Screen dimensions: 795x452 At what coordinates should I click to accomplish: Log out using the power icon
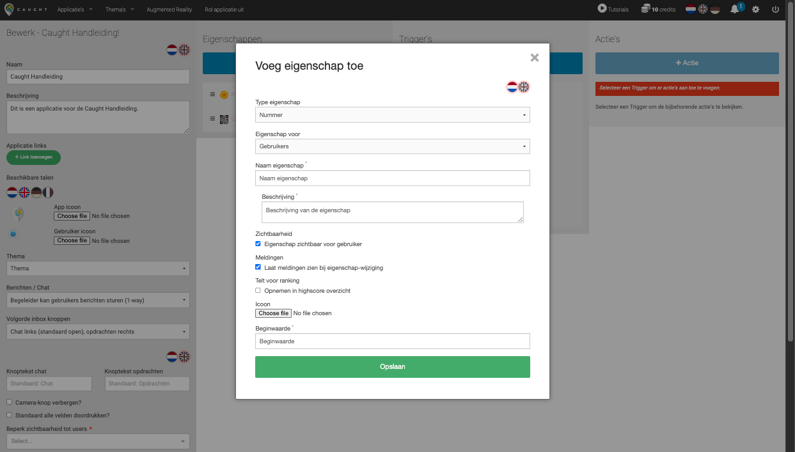pos(775,9)
